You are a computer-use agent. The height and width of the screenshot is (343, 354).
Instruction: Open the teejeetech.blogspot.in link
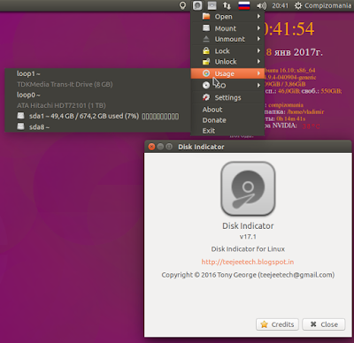coord(248,262)
